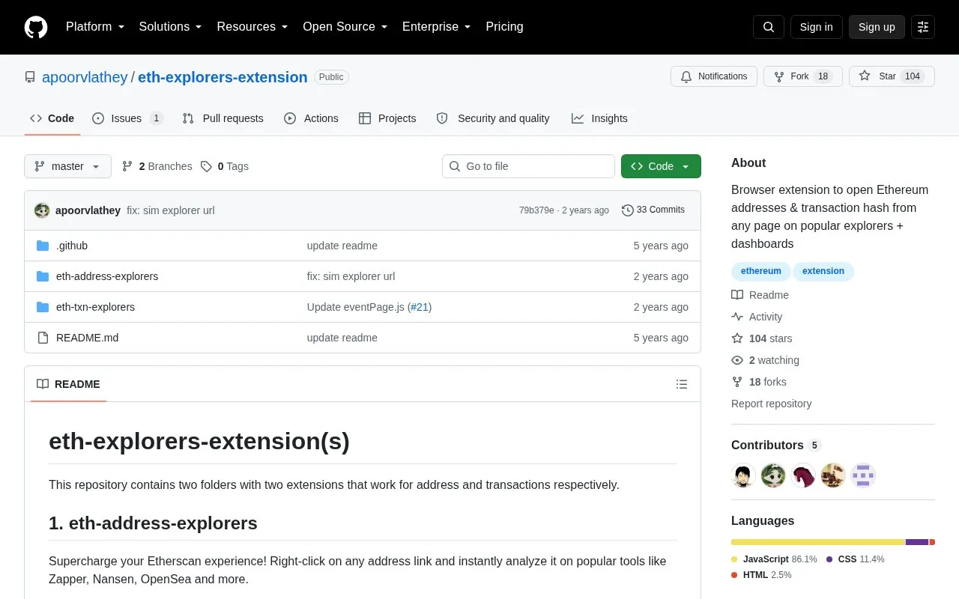Image resolution: width=959 pixels, height=599 pixels.
Task: Open the eth-address-explorers folder
Action: [107, 276]
